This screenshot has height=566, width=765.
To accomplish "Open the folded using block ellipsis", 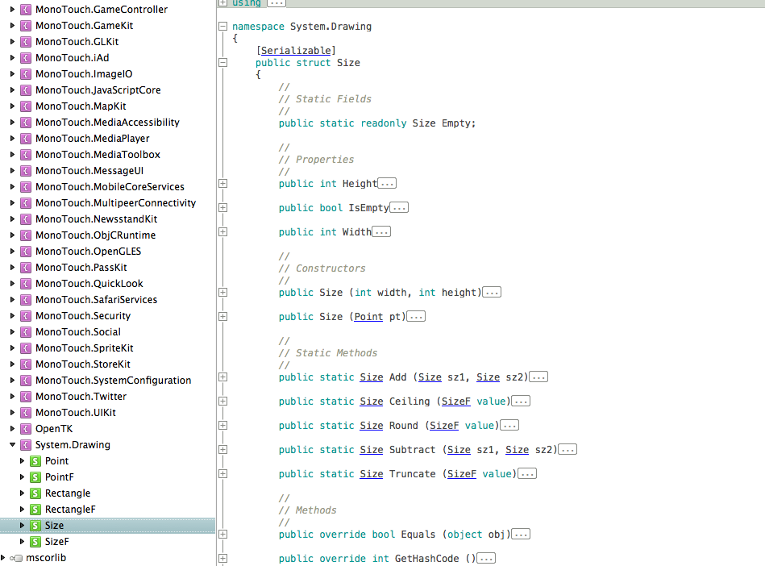I will [x=276, y=3].
